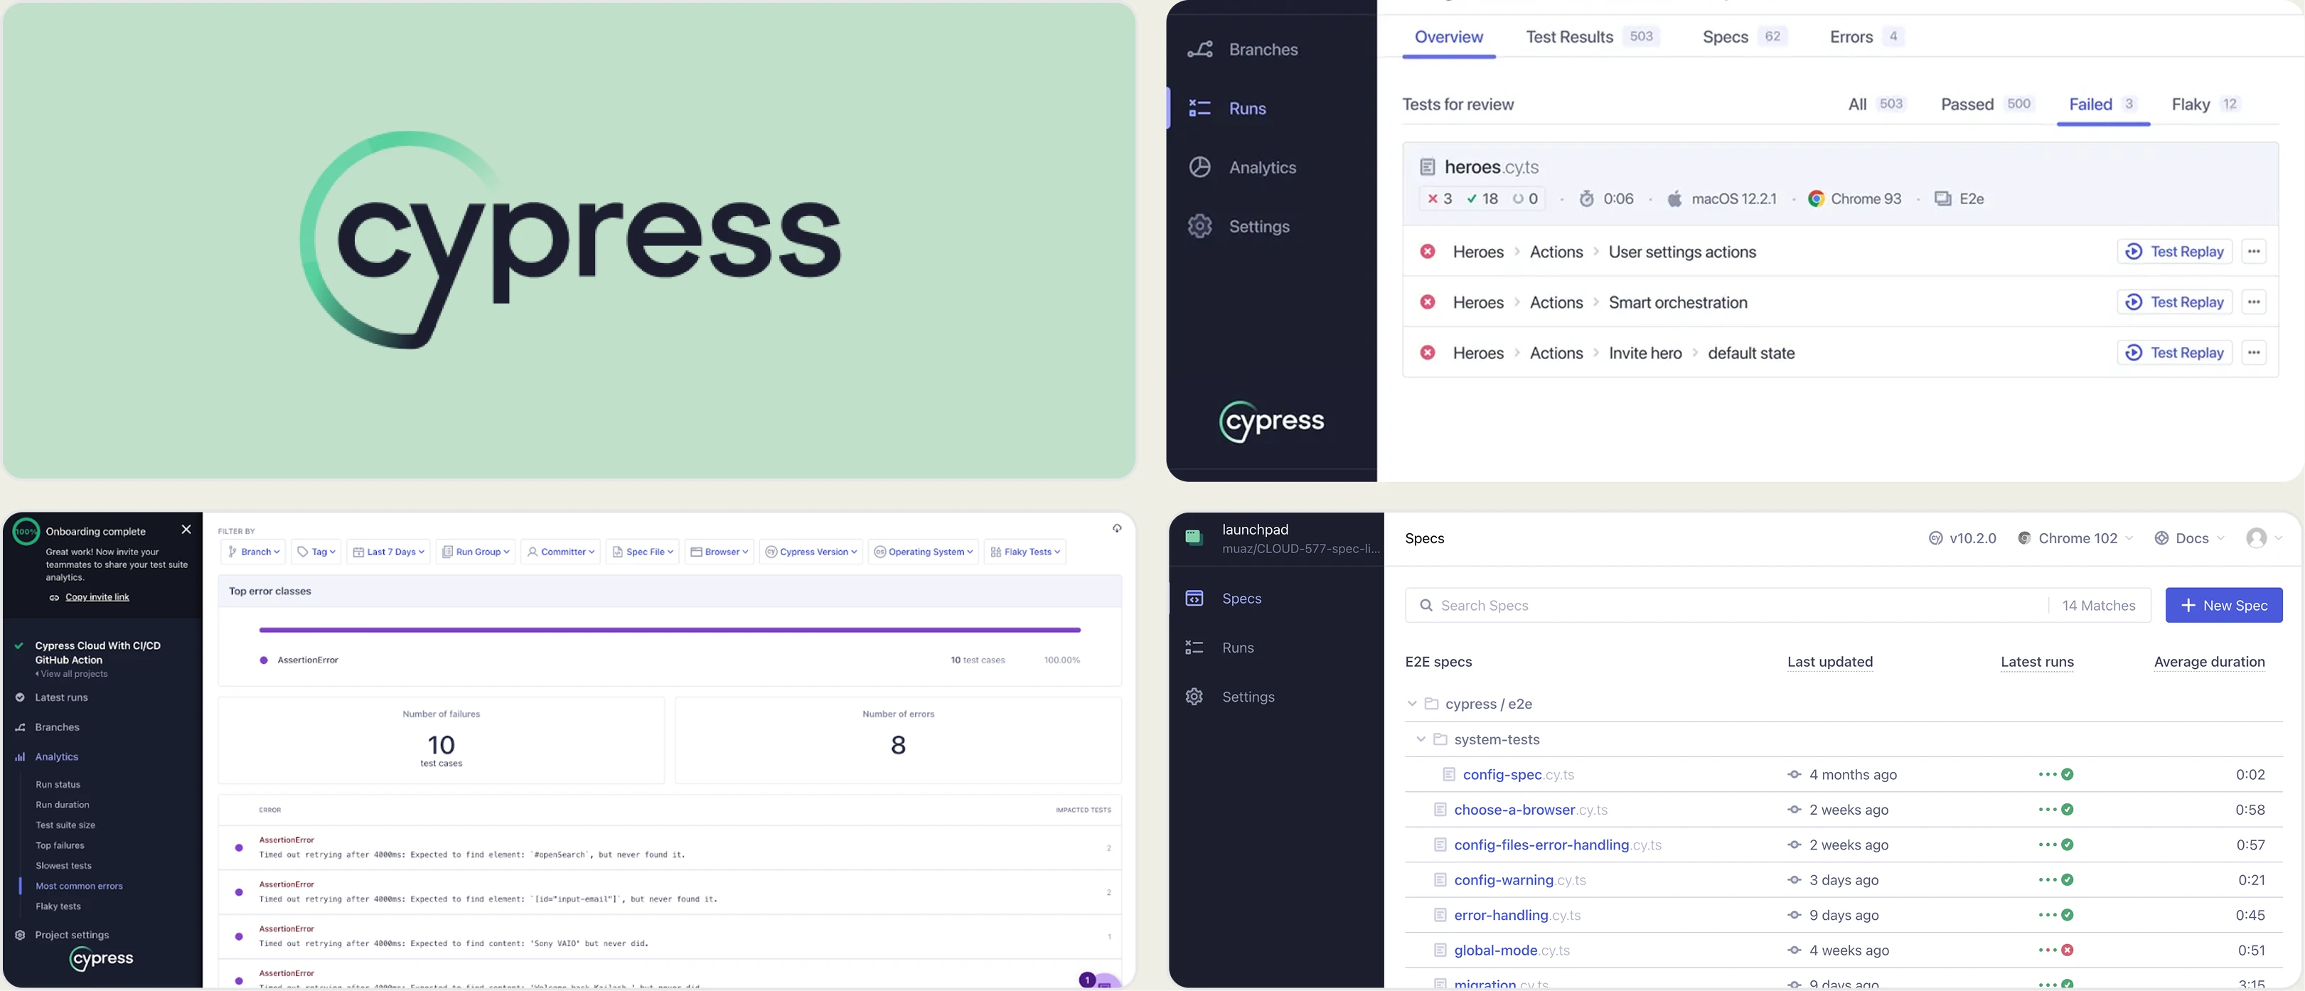Viewport: 2305px width, 991px height.
Task: Open more options for Invite hero row
Action: tap(2254, 353)
